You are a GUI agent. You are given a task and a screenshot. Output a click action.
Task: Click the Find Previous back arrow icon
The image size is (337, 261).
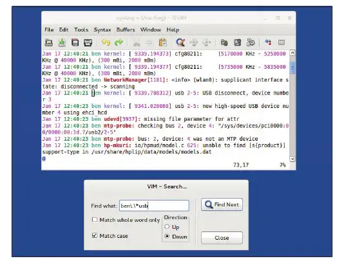pyautogui.click(x=207, y=42)
